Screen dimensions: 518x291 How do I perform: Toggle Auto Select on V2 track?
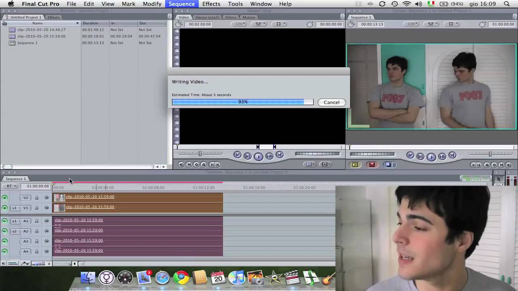[47, 198]
